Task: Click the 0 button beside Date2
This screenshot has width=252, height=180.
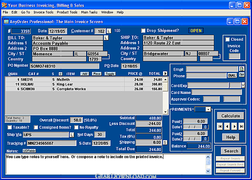Action: point(205,139)
